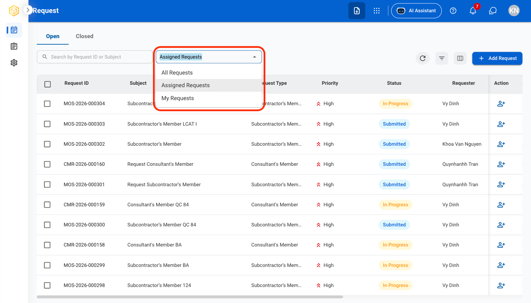Expand the sidebar with chevron arrow
The width and height of the screenshot is (531, 303).
tap(28, 10)
